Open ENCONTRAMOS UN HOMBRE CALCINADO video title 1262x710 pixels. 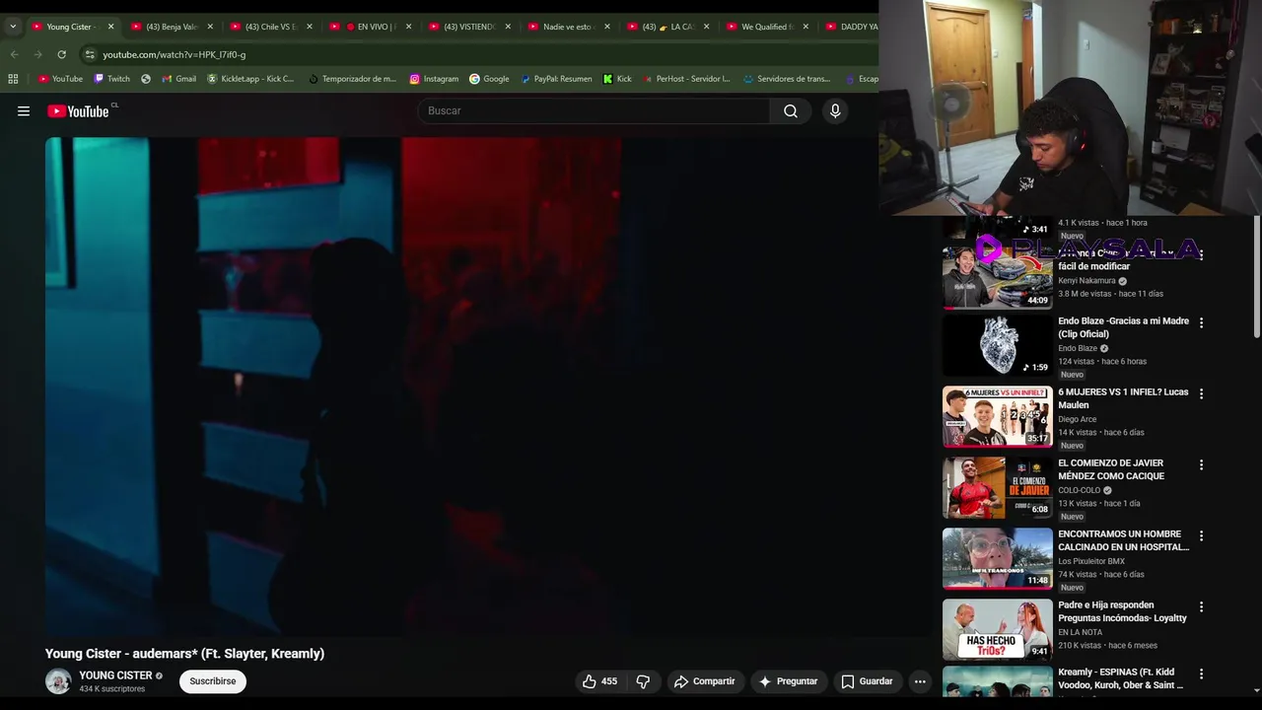coord(1123,540)
